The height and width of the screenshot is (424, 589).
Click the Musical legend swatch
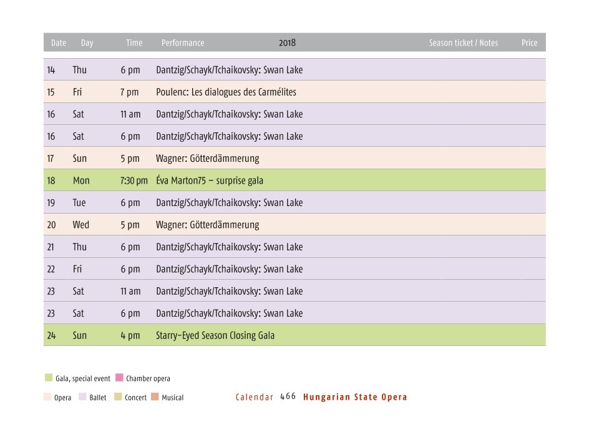(155, 397)
